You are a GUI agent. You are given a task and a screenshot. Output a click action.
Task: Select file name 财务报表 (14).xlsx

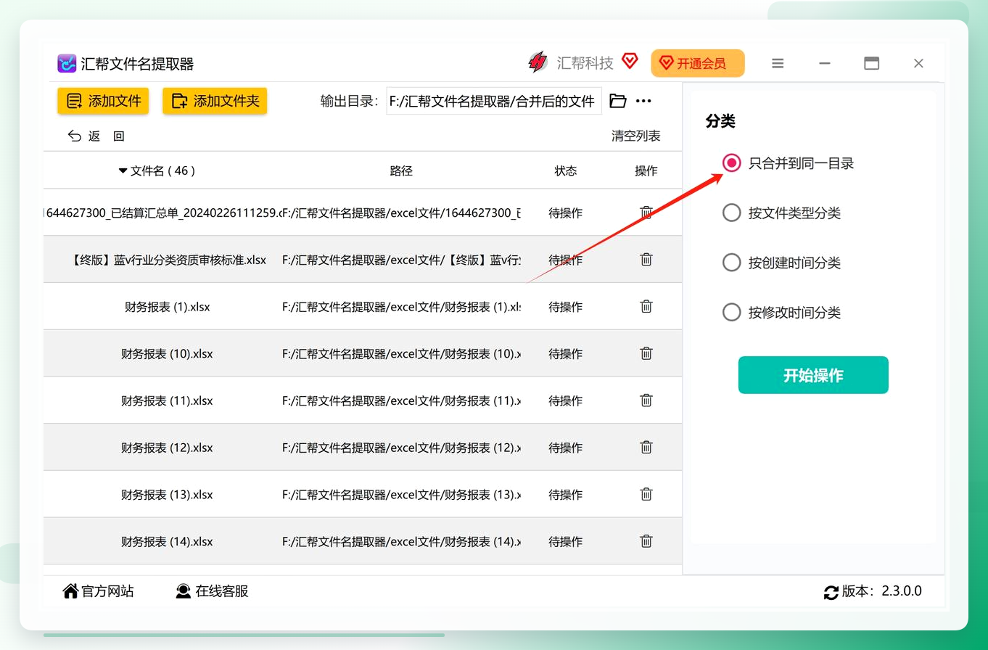coord(167,540)
